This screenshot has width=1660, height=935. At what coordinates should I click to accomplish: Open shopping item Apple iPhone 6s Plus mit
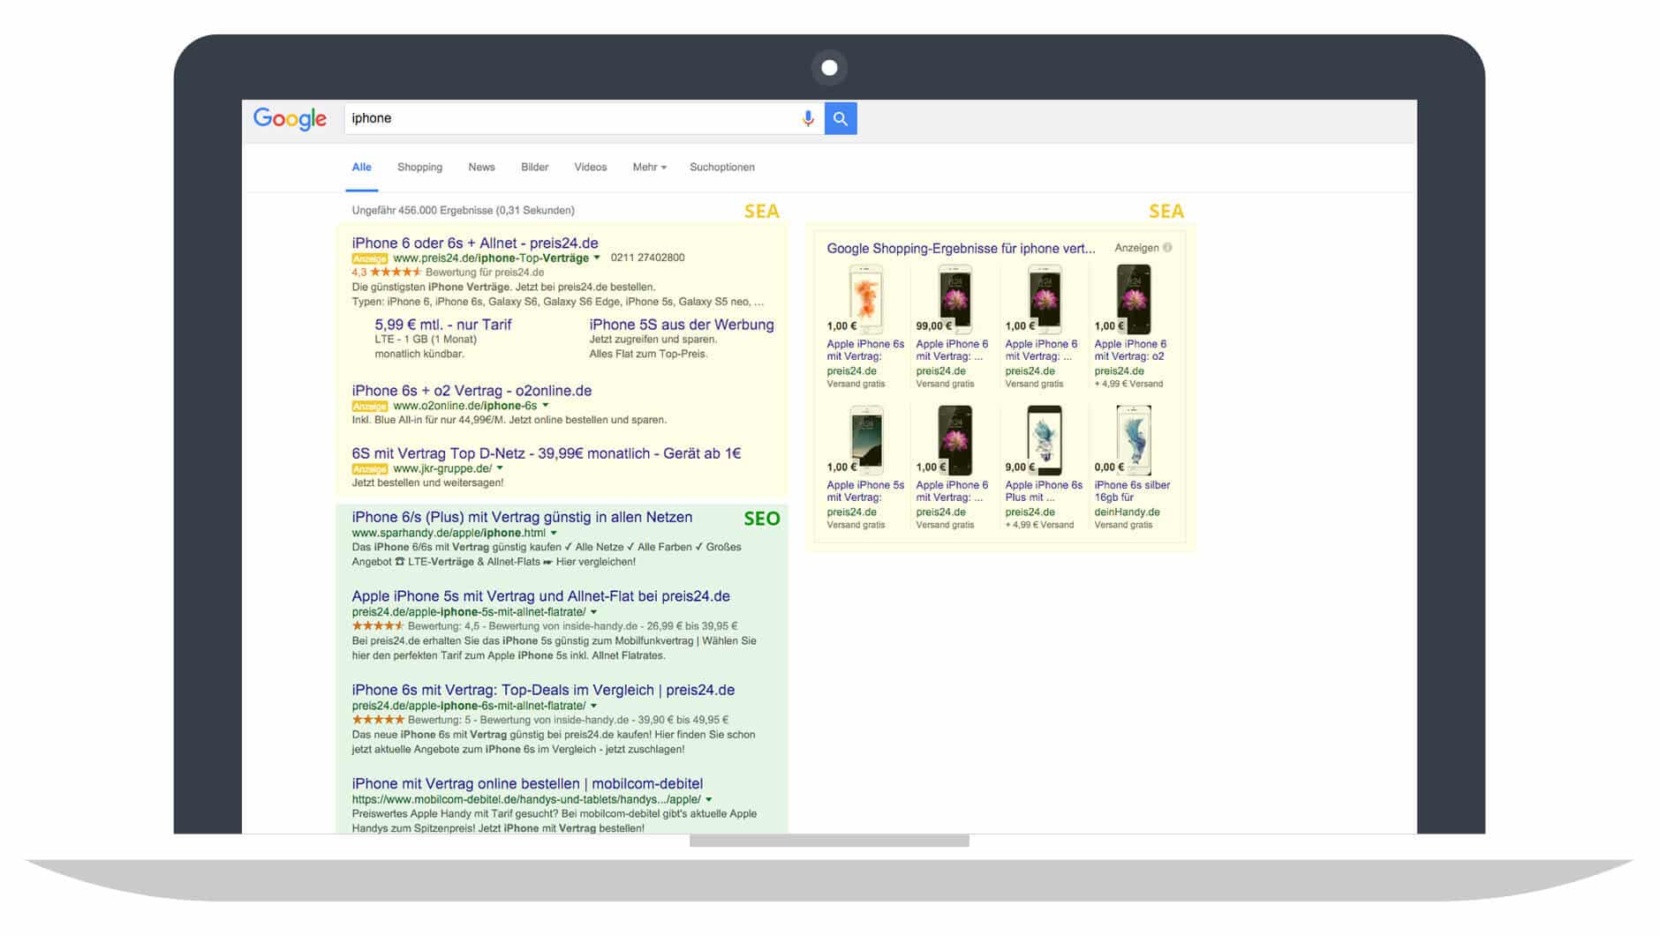[1044, 491]
